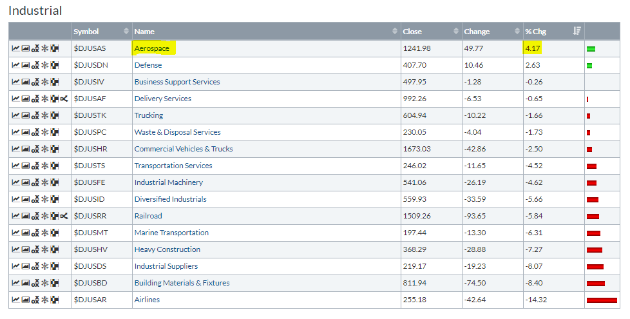Toggle the % Chg descending sort icon
The image size is (630, 319).
[x=577, y=32]
